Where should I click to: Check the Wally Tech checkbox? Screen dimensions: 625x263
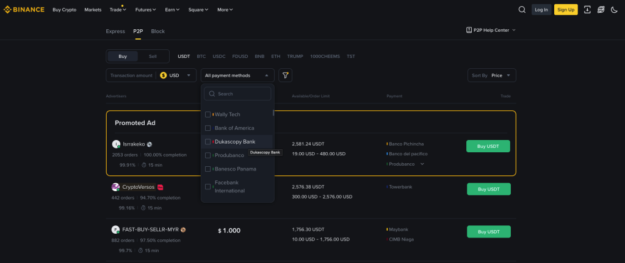(x=208, y=114)
